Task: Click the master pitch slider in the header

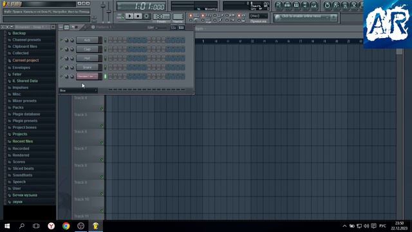Action: [109, 12]
